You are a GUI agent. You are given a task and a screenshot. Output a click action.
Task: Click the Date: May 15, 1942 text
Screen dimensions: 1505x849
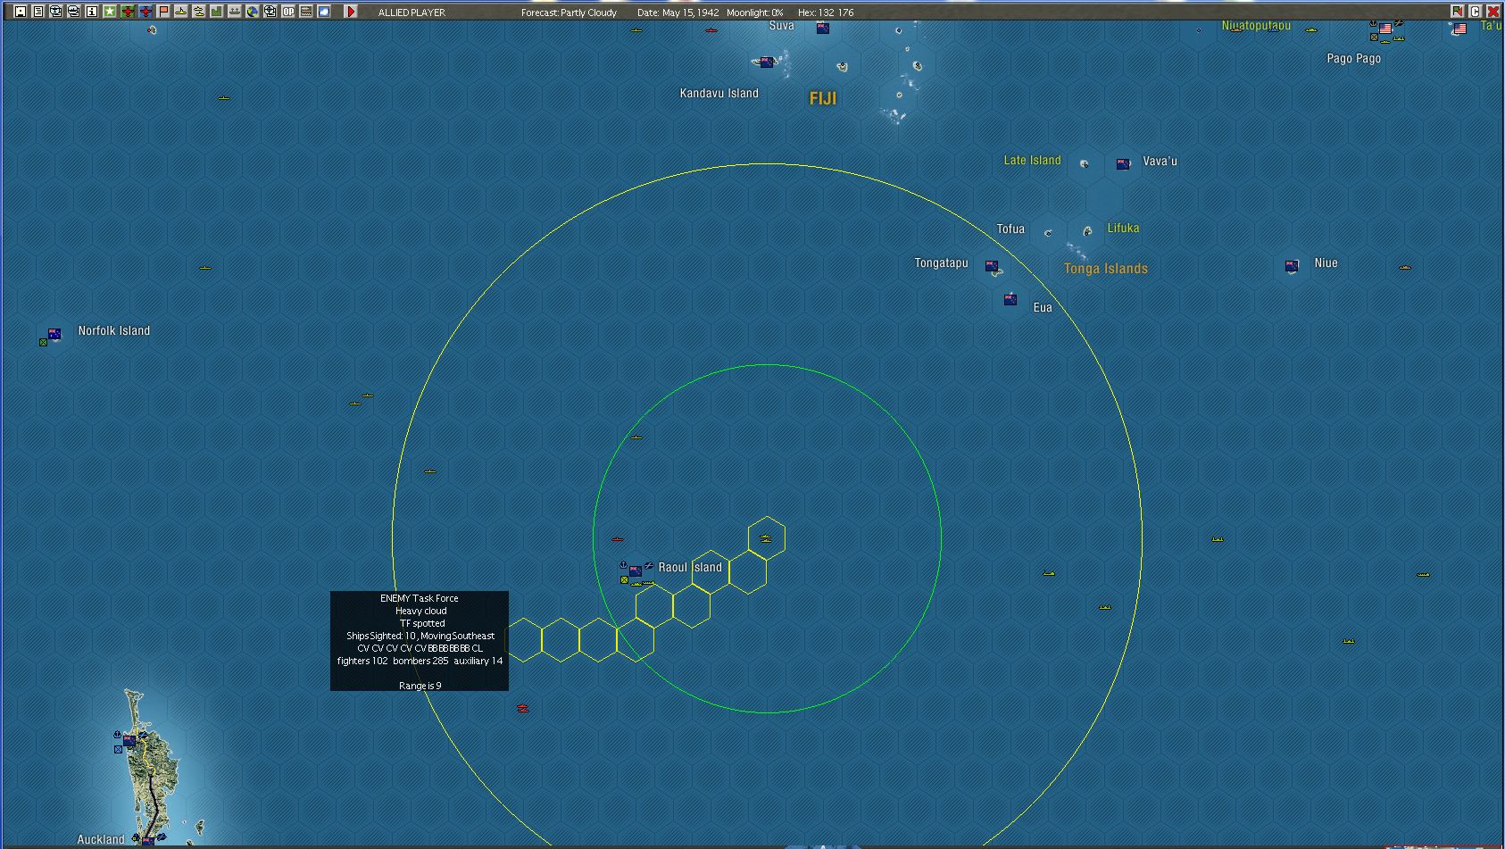(678, 12)
